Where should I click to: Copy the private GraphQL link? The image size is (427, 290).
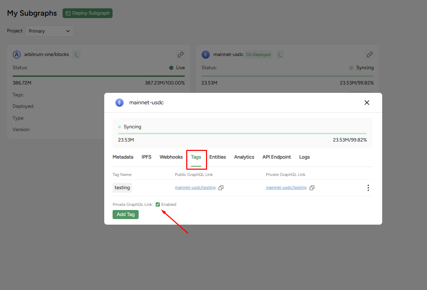[312, 188]
